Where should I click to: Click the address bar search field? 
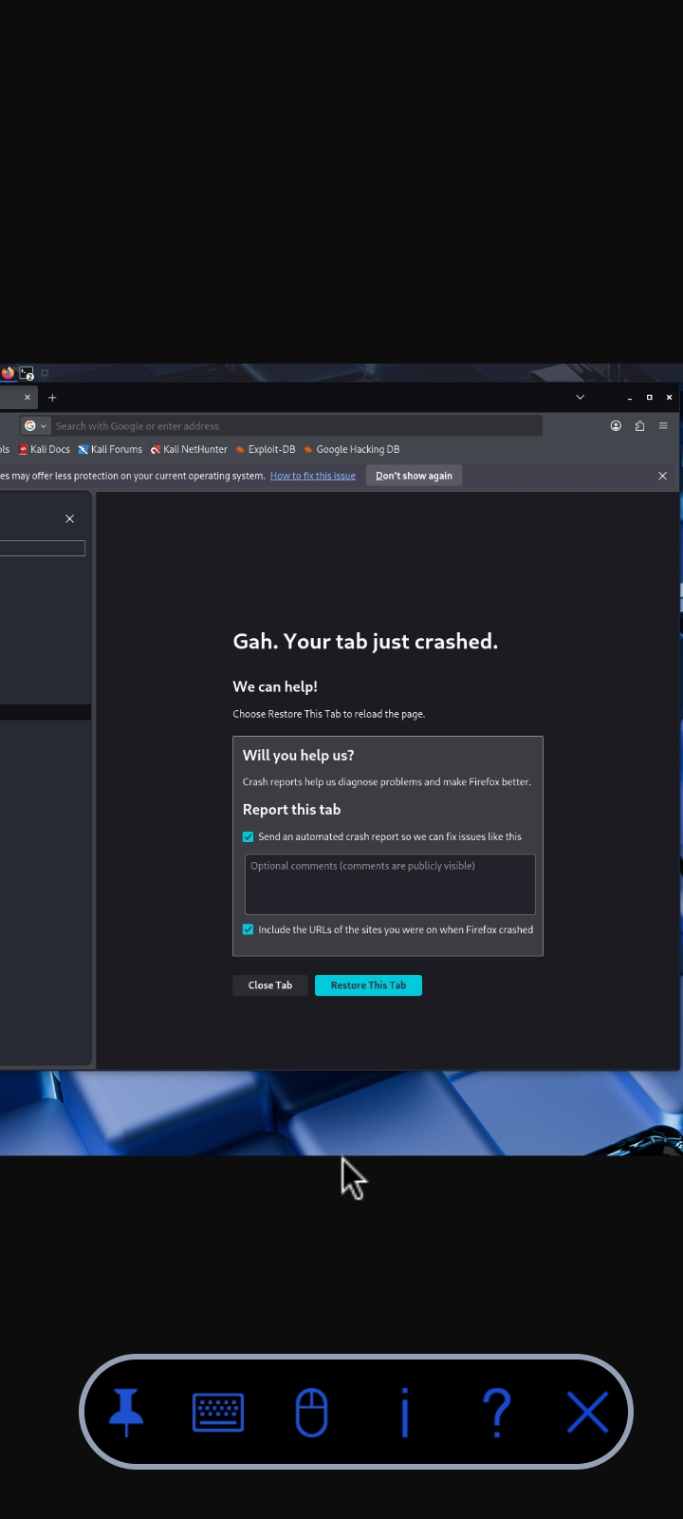coord(297,426)
